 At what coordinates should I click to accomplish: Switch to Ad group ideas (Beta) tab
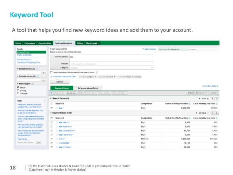coord(88,88)
